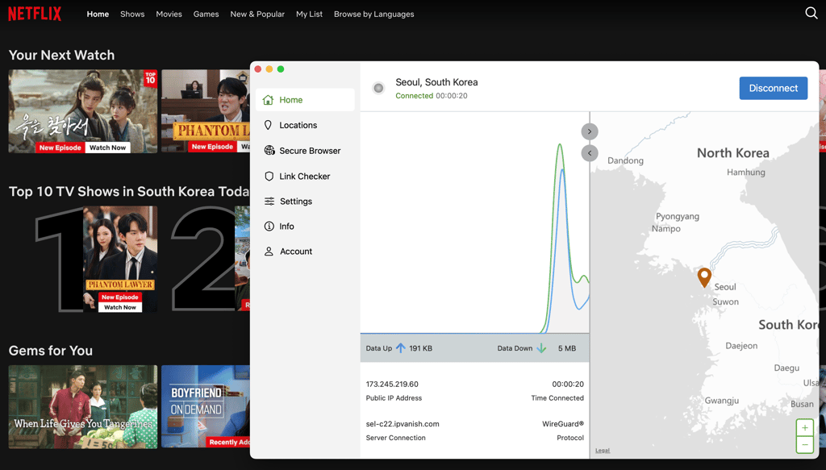This screenshot has width=826, height=470.
Task: Click Hamhung label on the map
Action: point(746,172)
